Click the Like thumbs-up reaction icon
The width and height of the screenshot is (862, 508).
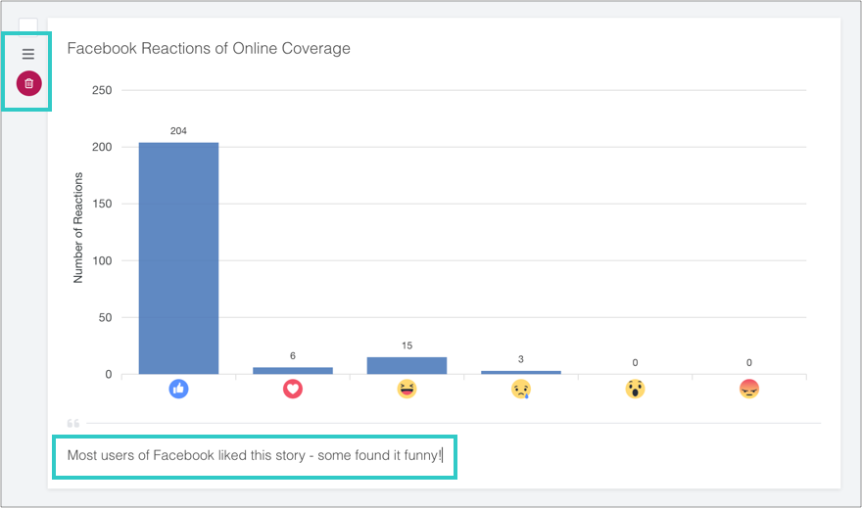(178, 389)
